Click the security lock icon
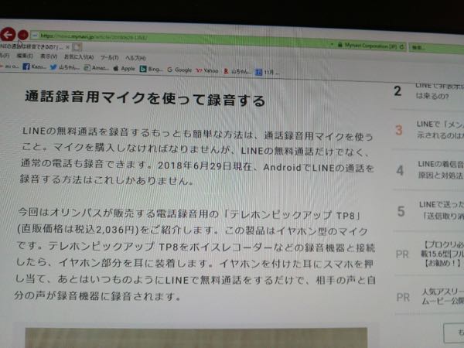Screen dimensions: 464x348 coord(340,45)
